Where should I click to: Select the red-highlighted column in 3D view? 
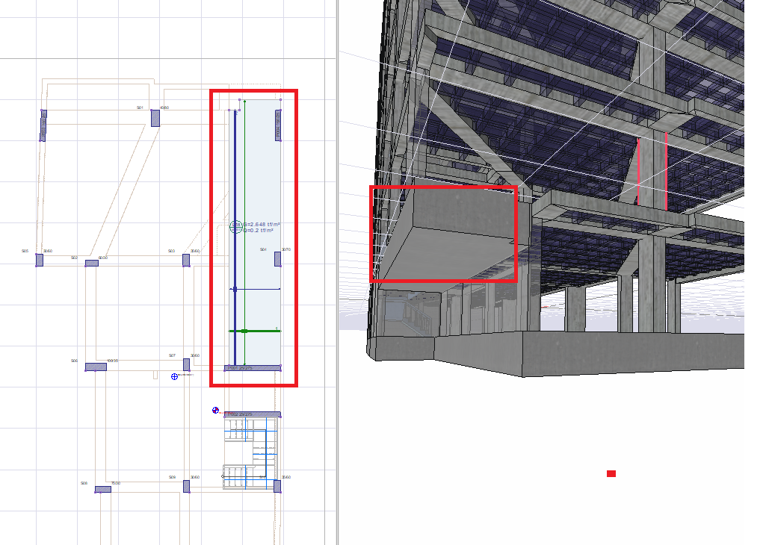[652, 172]
